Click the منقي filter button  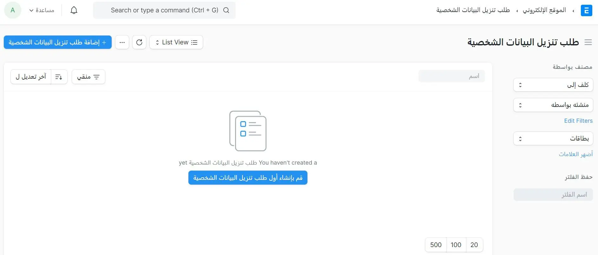(89, 77)
